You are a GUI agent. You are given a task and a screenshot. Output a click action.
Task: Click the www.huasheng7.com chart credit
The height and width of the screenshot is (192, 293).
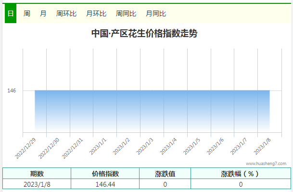click(x=266, y=164)
